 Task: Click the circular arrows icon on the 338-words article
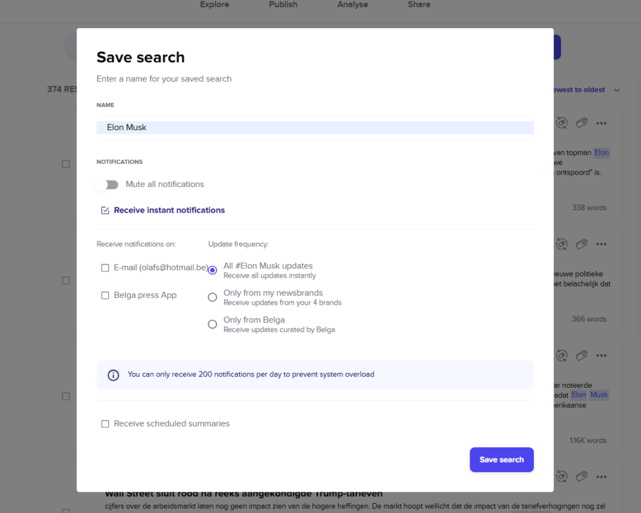[562, 123]
